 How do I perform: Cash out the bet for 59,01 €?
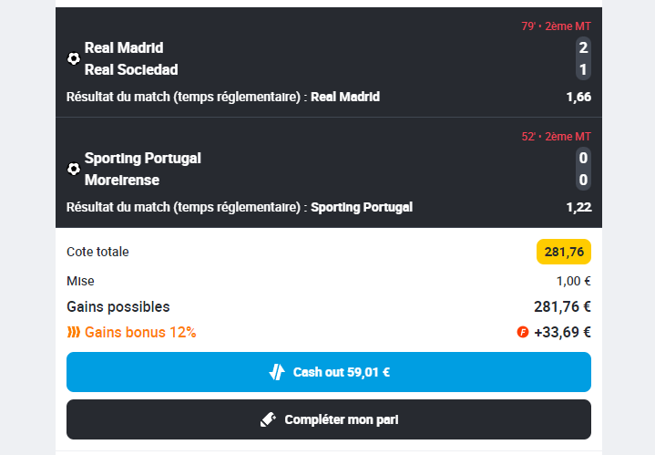pos(329,372)
